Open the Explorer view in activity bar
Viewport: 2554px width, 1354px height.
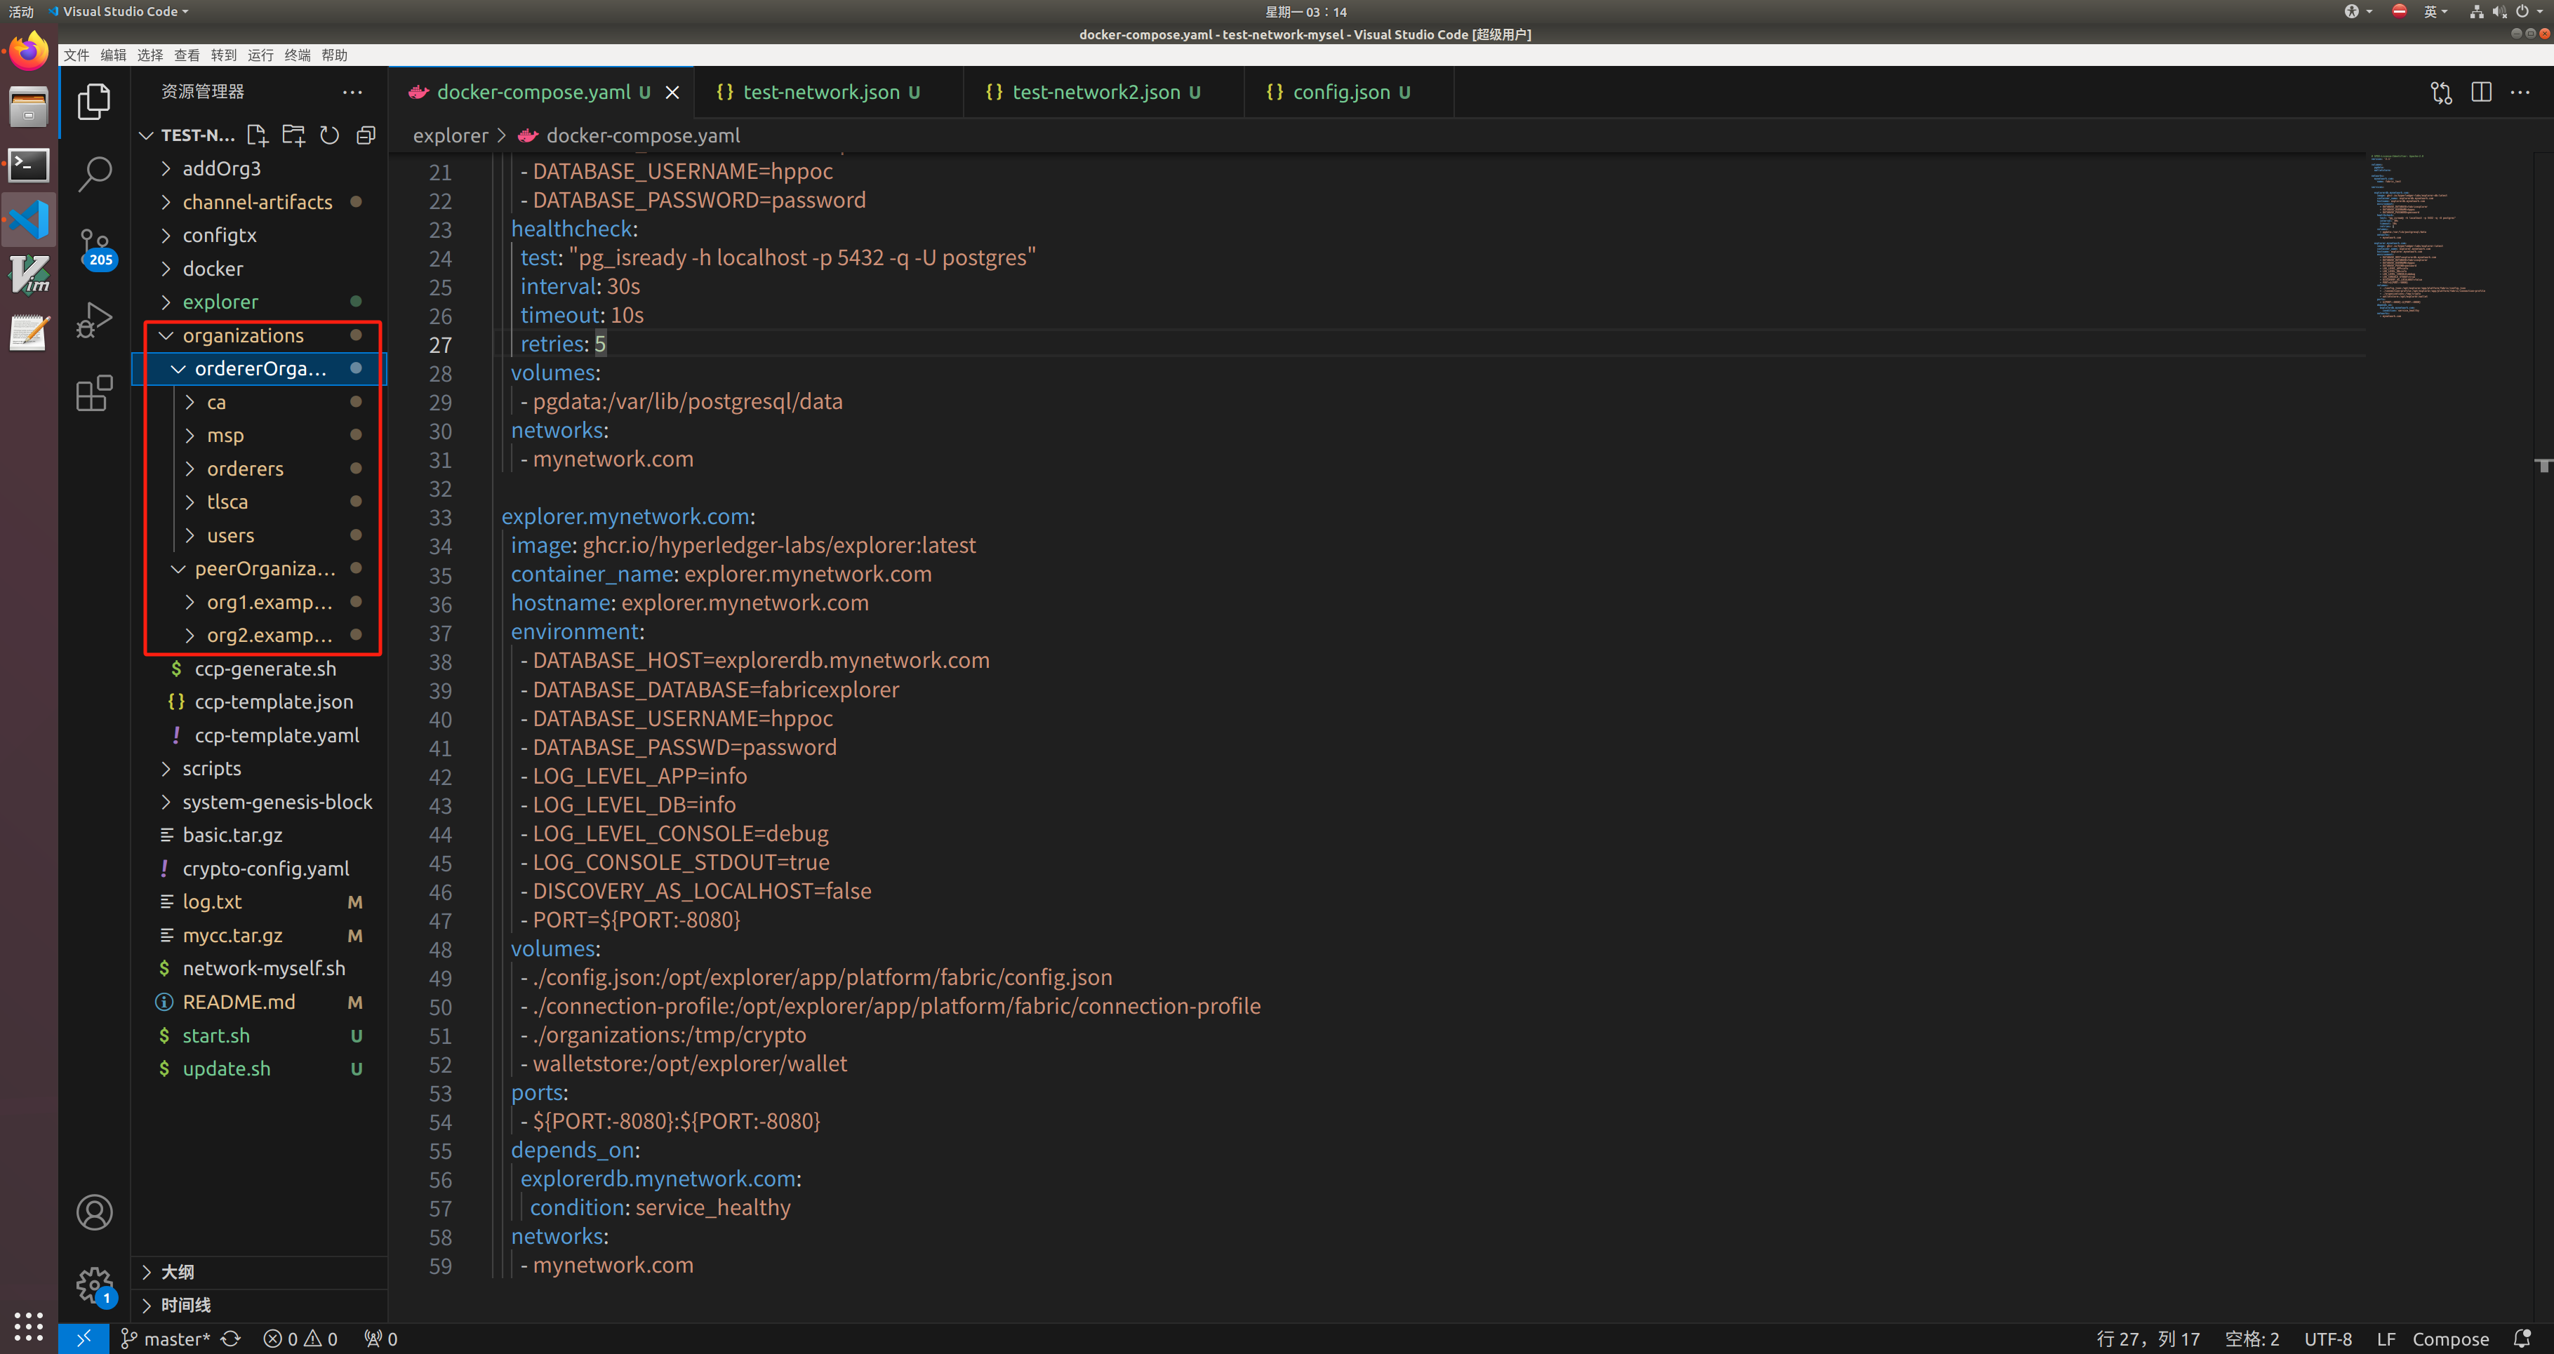tap(94, 101)
